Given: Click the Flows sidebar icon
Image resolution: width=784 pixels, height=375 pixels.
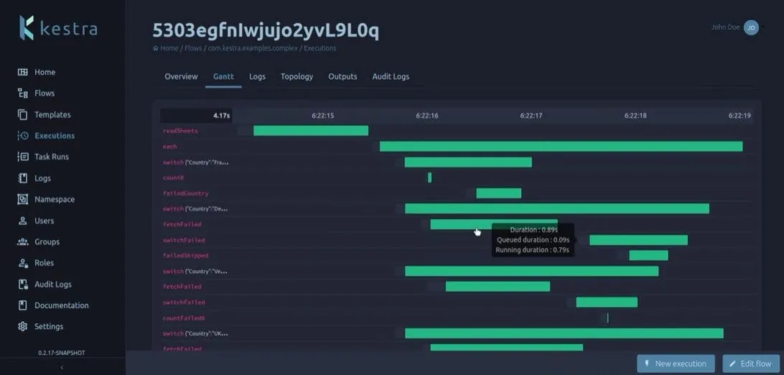Looking at the screenshot, I should (x=22, y=93).
